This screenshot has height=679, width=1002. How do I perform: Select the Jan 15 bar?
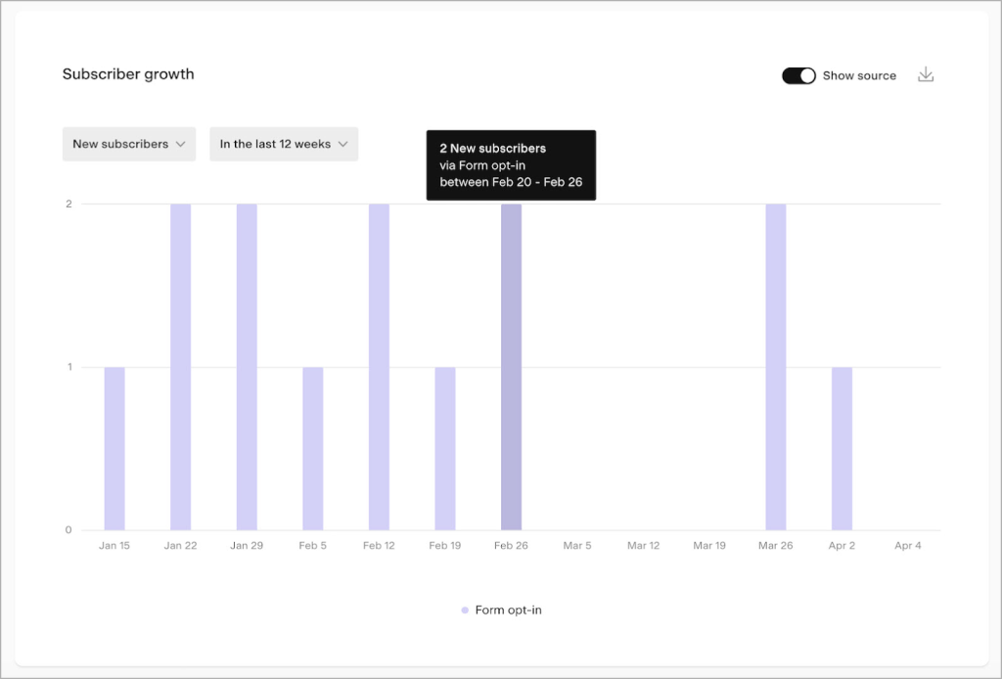pyautogui.click(x=114, y=448)
